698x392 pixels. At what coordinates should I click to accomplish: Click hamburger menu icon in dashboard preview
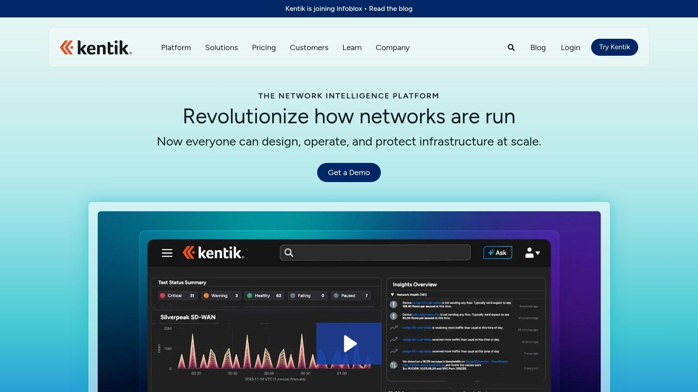(167, 253)
